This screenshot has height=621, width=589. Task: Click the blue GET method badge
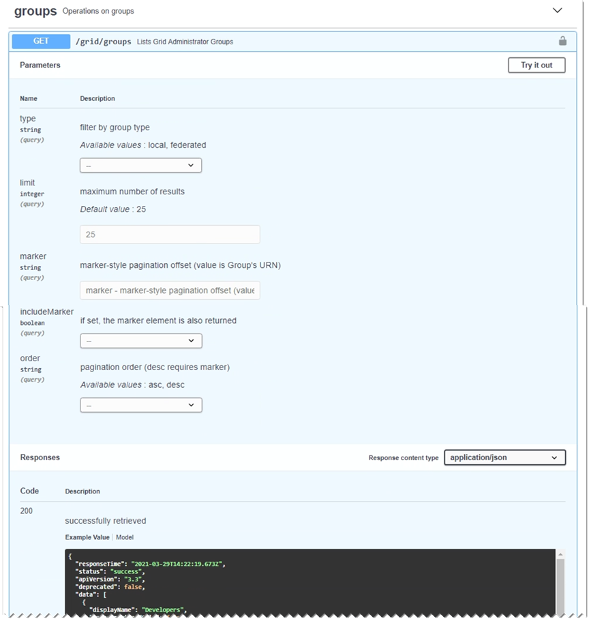(41, 42)
